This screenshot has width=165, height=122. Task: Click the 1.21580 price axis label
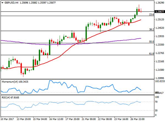tap(159, 70)
